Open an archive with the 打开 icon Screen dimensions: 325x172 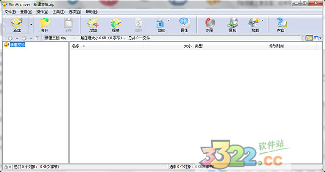[x=45, y=23]
